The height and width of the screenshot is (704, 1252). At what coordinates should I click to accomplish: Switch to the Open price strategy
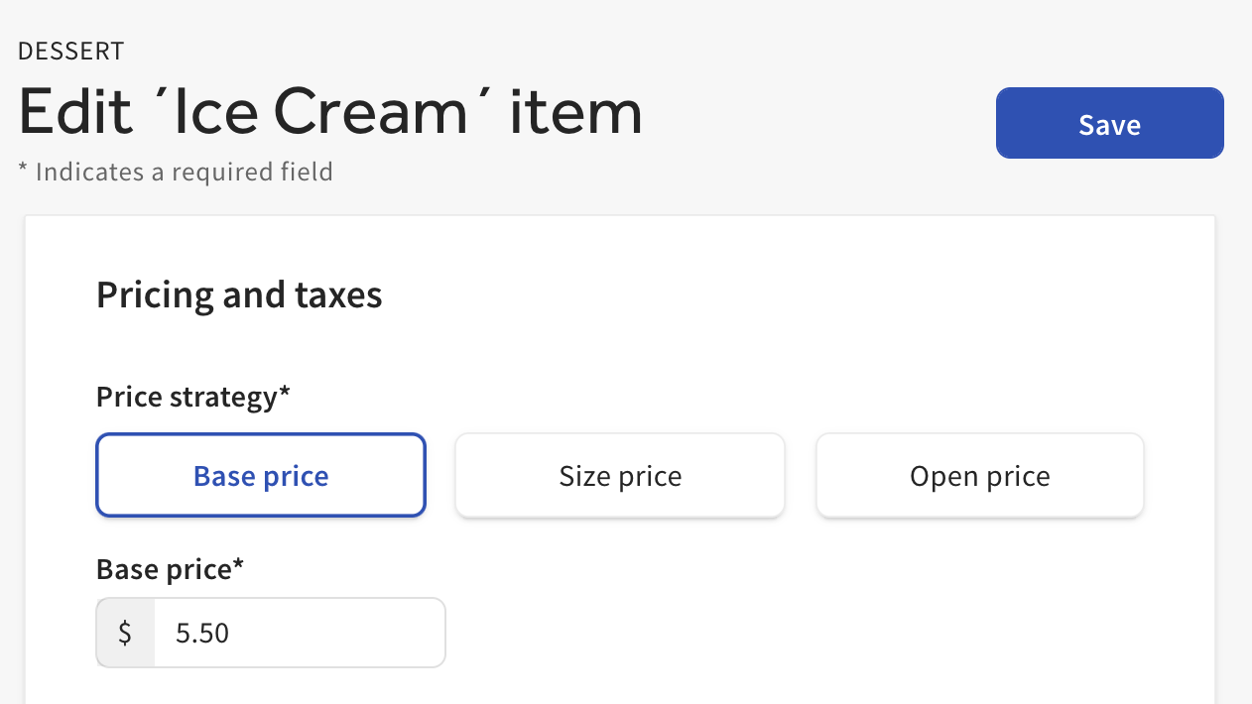(x=979, y=475)
